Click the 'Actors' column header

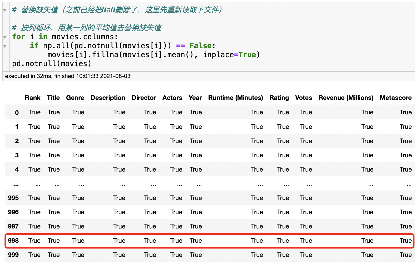pyautogui.click(x=172, y=98)
